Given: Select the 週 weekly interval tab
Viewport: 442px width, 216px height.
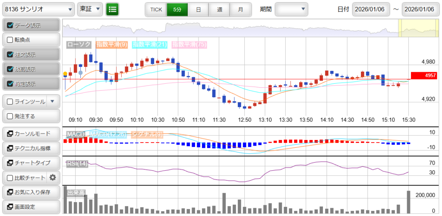Looking at the screenshot, I should (219, 9).
